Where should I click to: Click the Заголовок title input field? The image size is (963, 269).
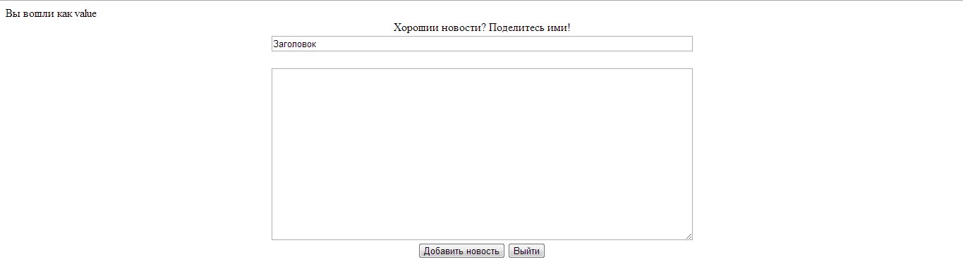[482, 44]
